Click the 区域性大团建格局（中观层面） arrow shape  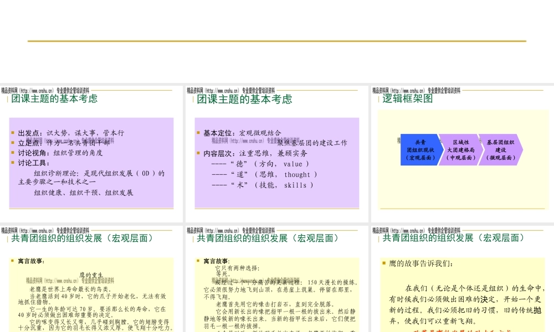pyautogui.click(x=461, y=149)
